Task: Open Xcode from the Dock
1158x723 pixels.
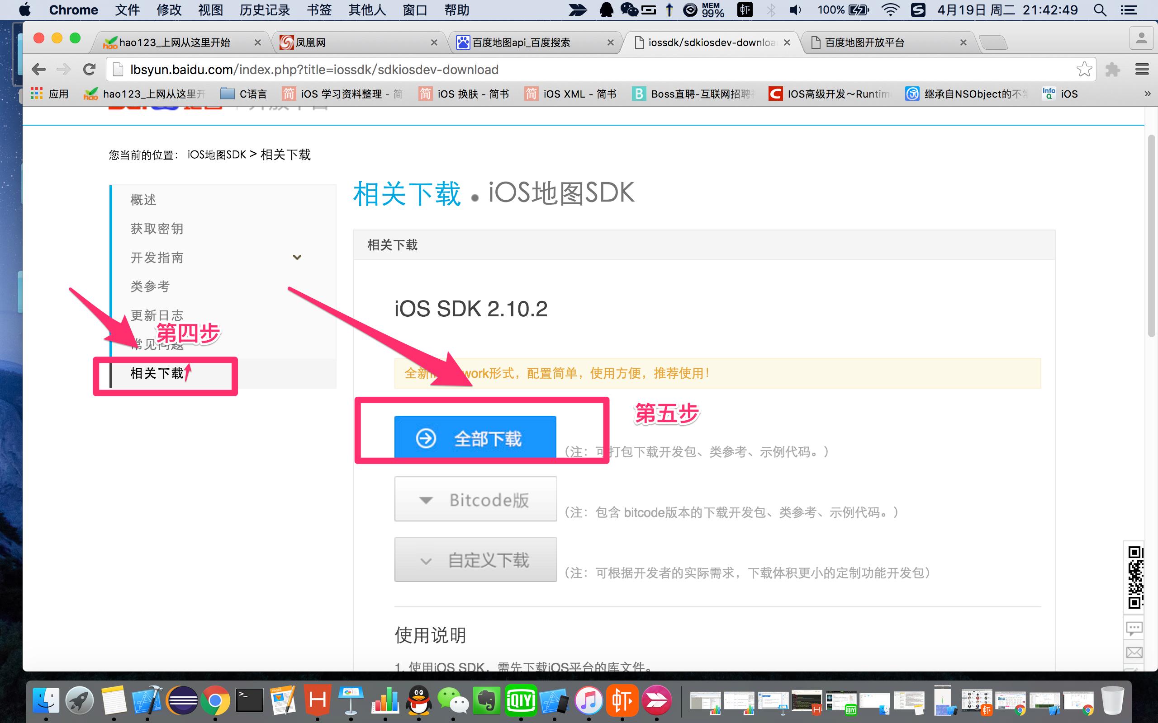Action: coord(147,701)
